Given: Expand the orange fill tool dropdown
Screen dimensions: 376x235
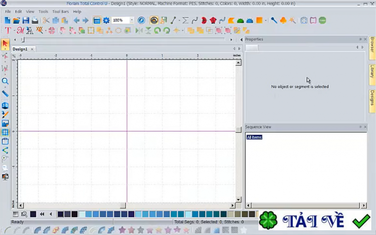Looking at the screenshot, I should 266,21.
